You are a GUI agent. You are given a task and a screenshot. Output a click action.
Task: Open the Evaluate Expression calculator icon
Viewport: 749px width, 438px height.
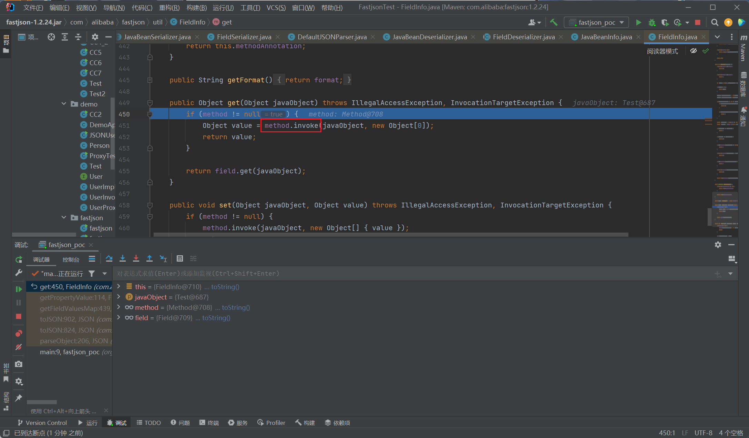[x=180, y=258]
